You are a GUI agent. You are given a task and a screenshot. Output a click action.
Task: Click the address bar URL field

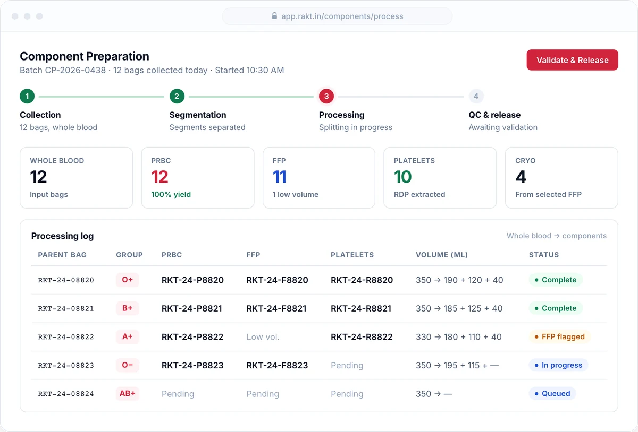pos(337,16)
